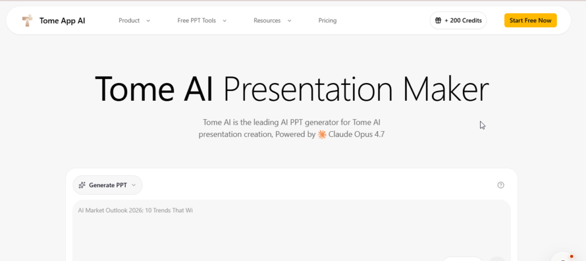
Task: Click the chevron beside Product
Action: tap(148, 21)
